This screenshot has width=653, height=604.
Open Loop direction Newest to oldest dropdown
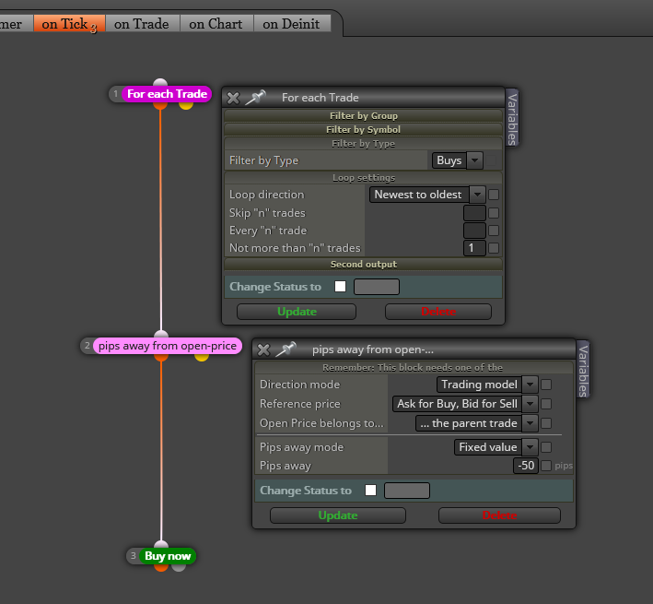coord(427,195)
